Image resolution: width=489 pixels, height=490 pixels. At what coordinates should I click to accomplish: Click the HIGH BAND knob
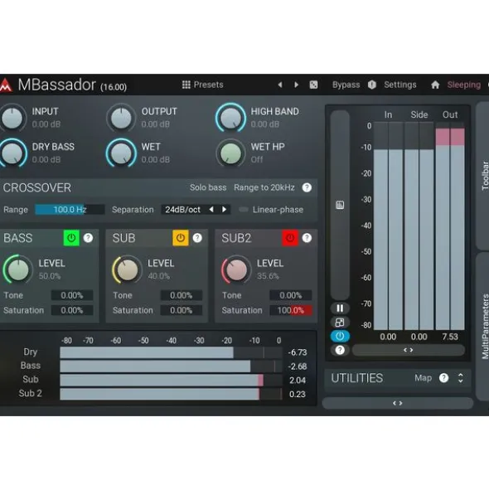[230, 118]
